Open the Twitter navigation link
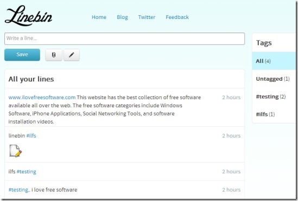 (147, 17)
